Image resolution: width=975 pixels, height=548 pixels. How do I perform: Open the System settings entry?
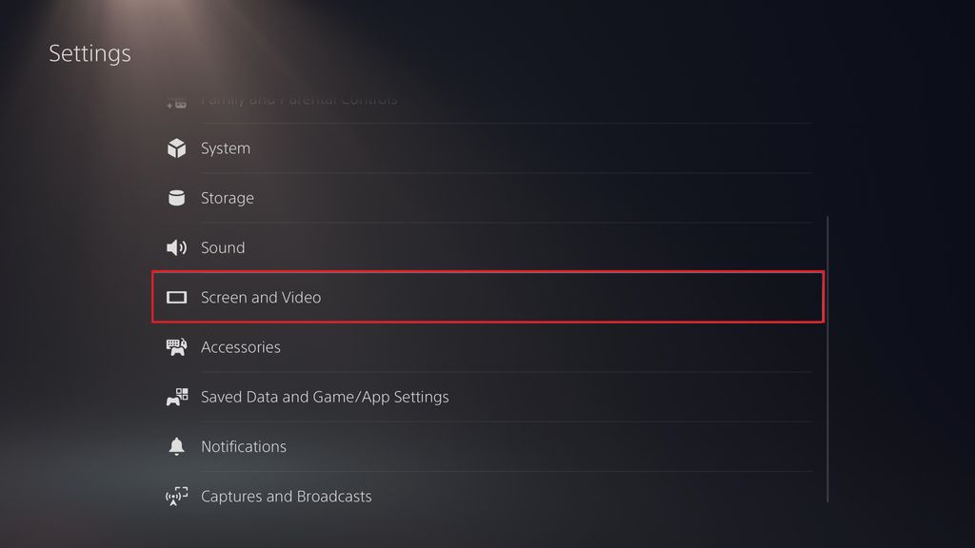[225, 148]
